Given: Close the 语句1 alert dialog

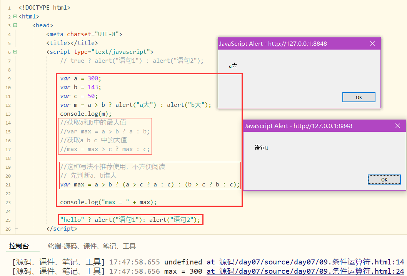Looking at the screenshot, I should coord(397,125).
